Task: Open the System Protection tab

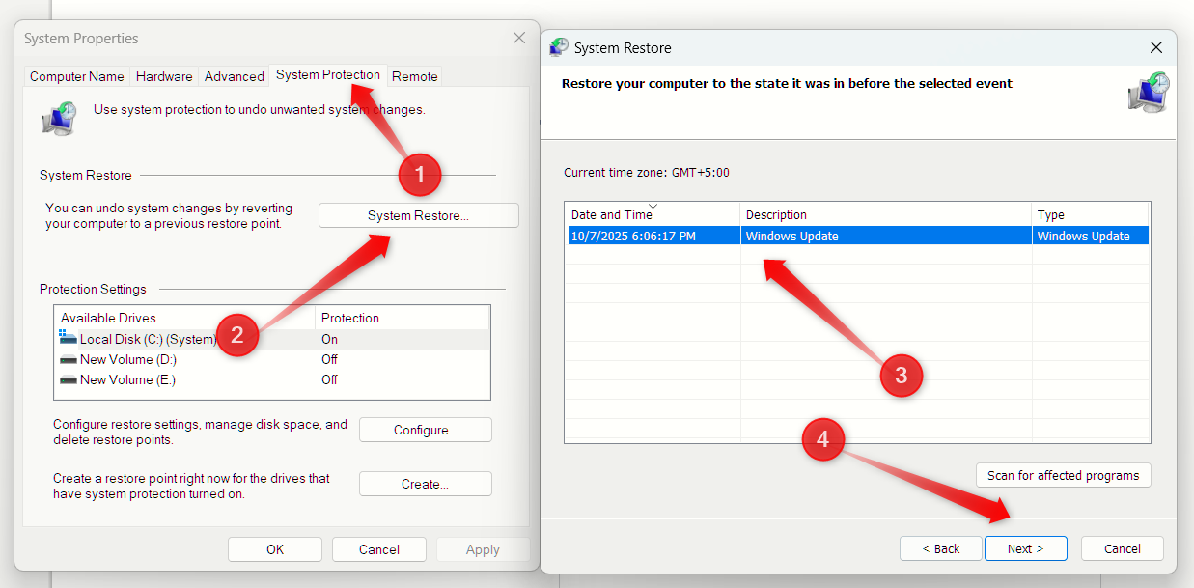Action: [327, 75]
